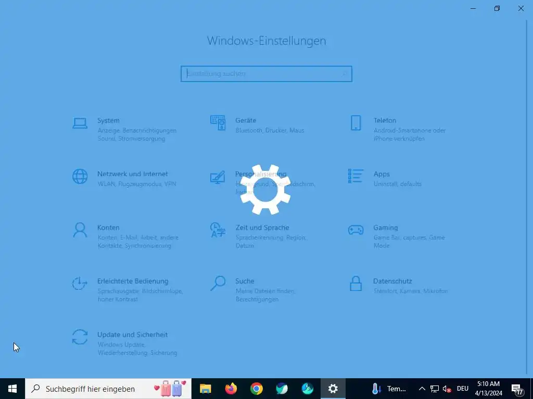
Task: Open the Konten person icon
Action: pos(80,230)
